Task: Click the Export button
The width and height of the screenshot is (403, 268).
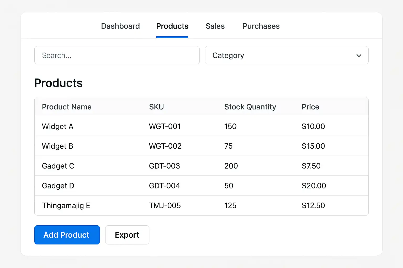Action: 127,235
